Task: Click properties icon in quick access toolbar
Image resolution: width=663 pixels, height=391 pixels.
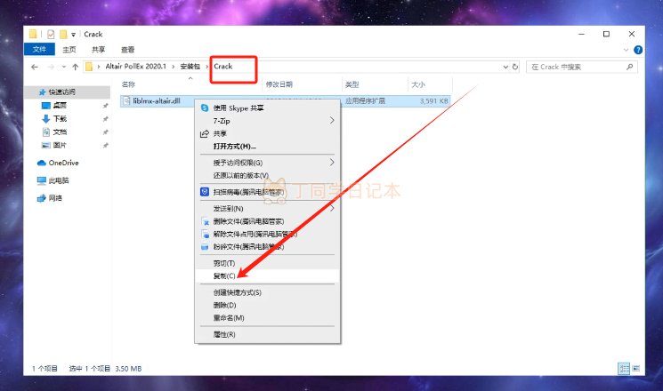Action: coord(51,34)
